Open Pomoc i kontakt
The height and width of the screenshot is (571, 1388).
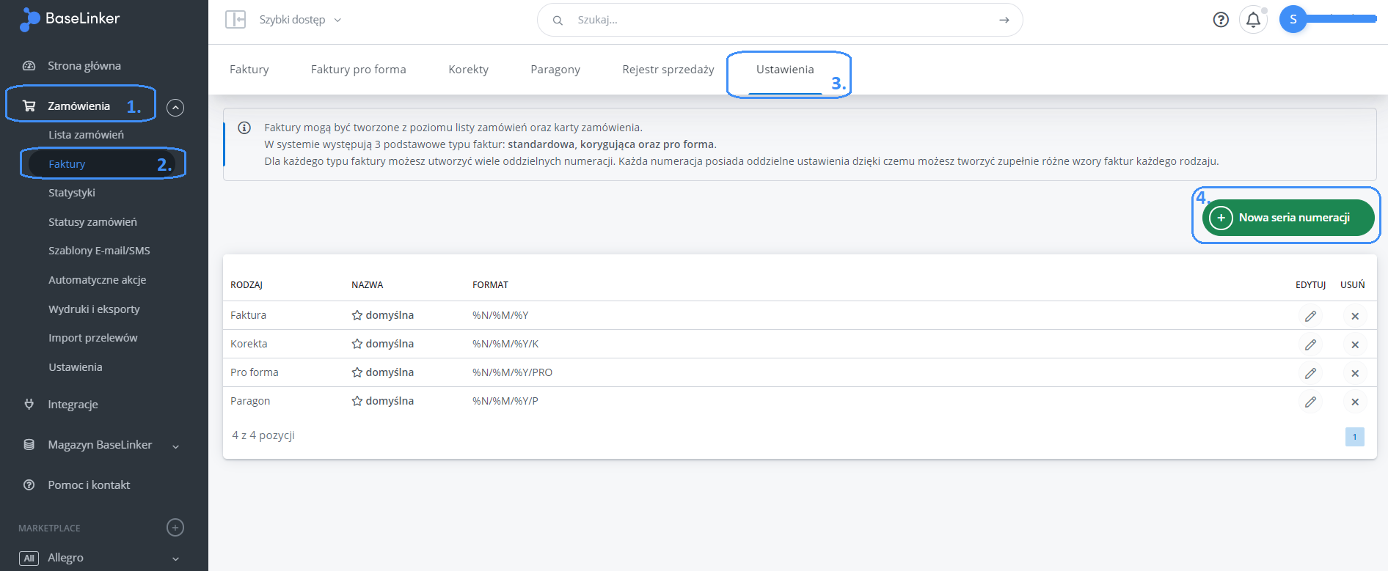click(x=89, y=485)
